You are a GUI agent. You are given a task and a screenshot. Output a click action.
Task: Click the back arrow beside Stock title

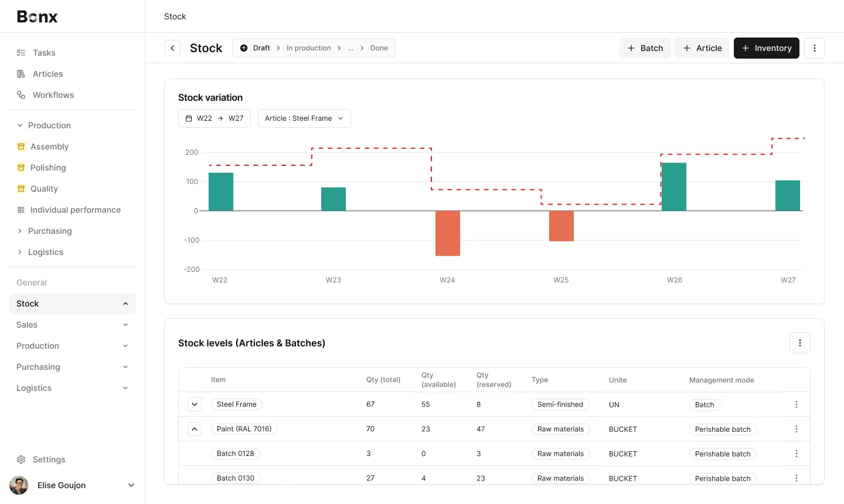point(172,48)
